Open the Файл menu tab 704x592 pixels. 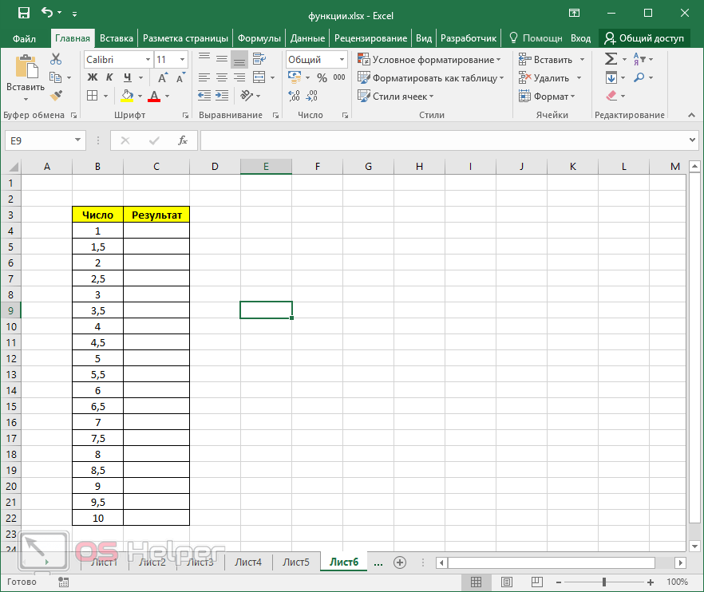pos(24,38)
